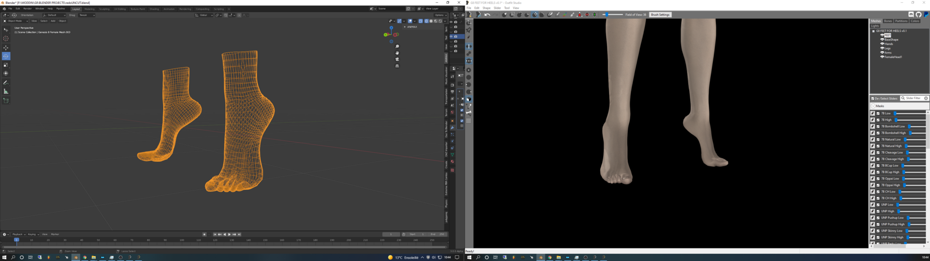Open the Partitions tab in Outfit Studio
The height and width of the screenshot is (261, 930).
(901, 21)
